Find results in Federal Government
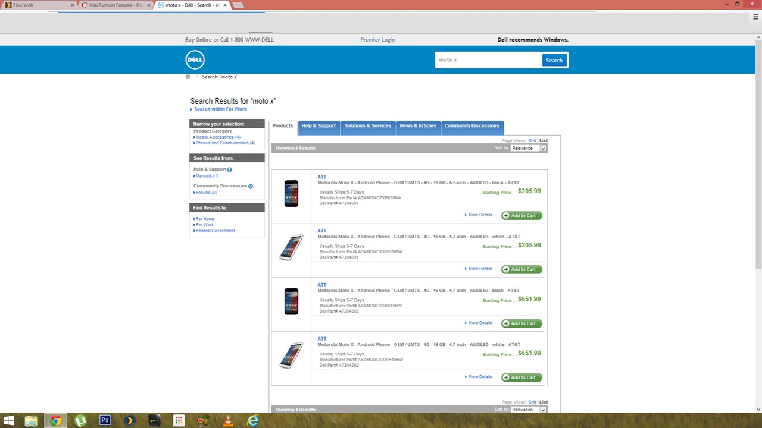The width and height of the screenshot is (762, 428). click(x=216, y=231)
